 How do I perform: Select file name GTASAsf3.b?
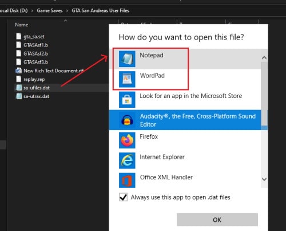click(x=35, y=62)
